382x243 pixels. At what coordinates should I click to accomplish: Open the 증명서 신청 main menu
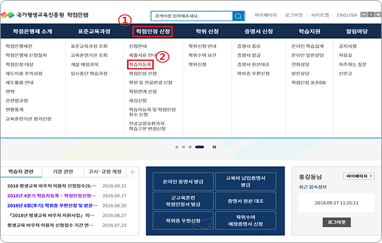pos(259,32)
